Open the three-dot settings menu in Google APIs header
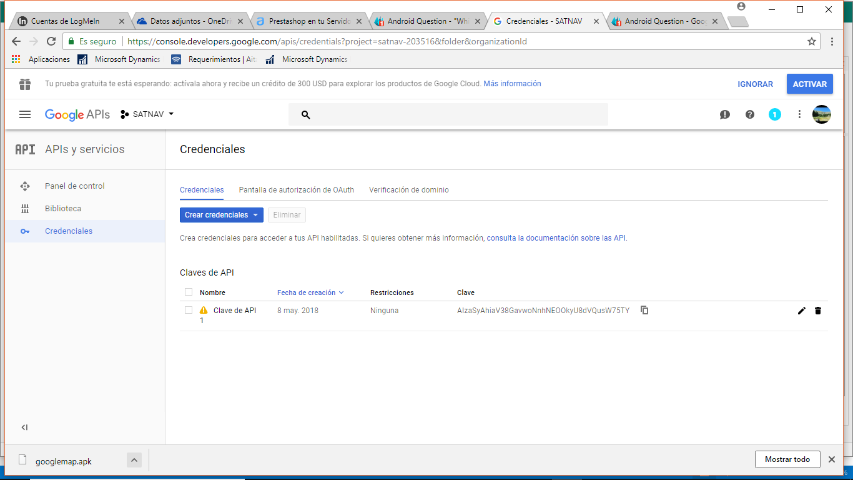 tap(799, 114)
